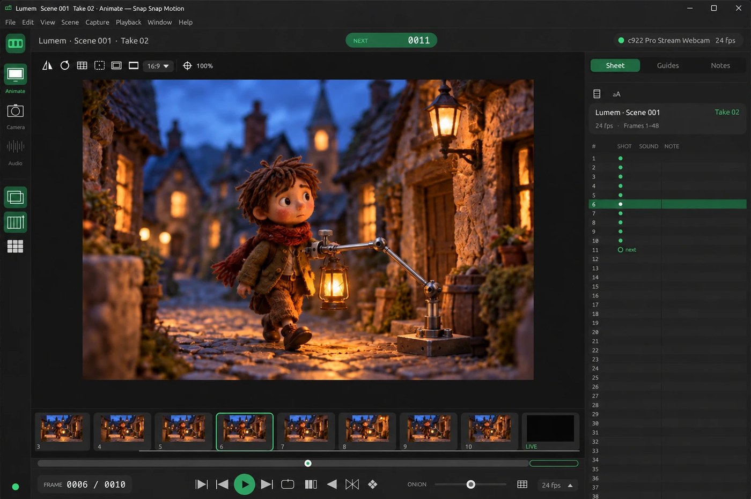751x499 pixels.
Task: Click the sheet layout icon in panel
Action: coord(597,94)
